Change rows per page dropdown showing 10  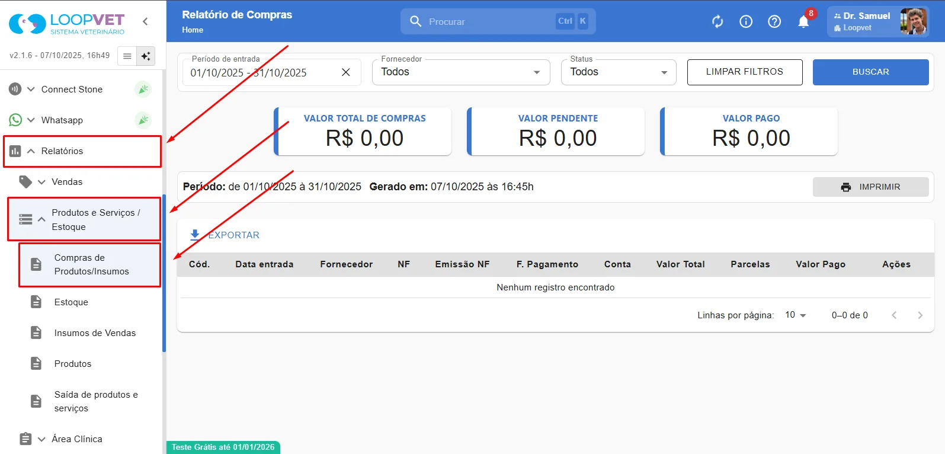796,315
